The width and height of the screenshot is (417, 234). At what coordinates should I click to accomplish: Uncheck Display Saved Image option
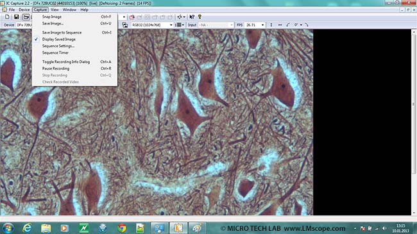[x=74, y=39]
